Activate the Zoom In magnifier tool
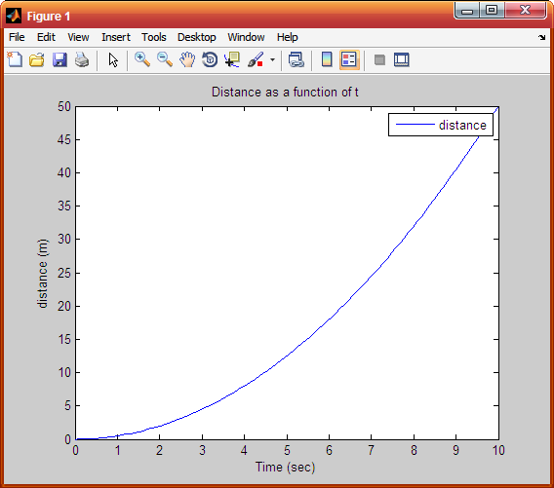 pos(142,59)
